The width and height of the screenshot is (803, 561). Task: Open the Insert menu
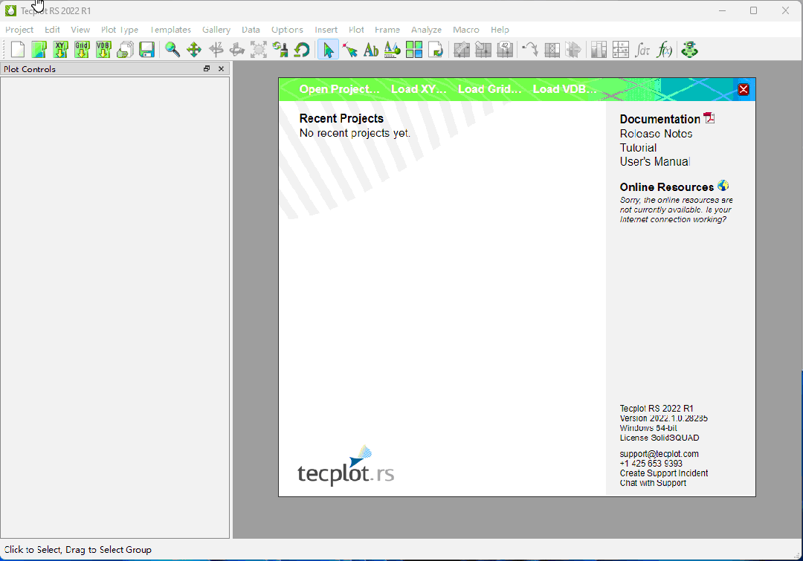click(x=326, y=30)
